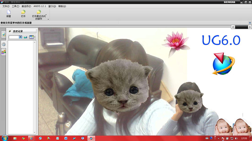Screen dimensions: 252x141
Task: Open Word from the Windows taskbar
Action: (x=66, y=138)
